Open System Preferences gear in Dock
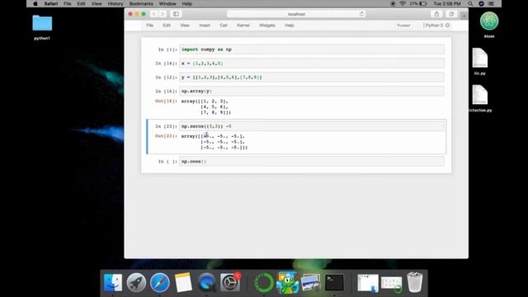The width and height of the screenshot is (528, 297). tap(230, 282)
